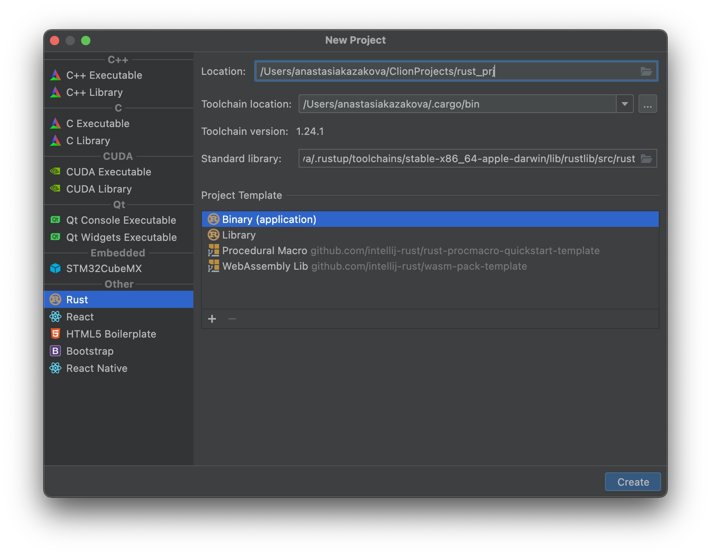The height and width of the screenshot is (555, 711).
Task: Remove template with minus button
Action: (x=232, y=319)
